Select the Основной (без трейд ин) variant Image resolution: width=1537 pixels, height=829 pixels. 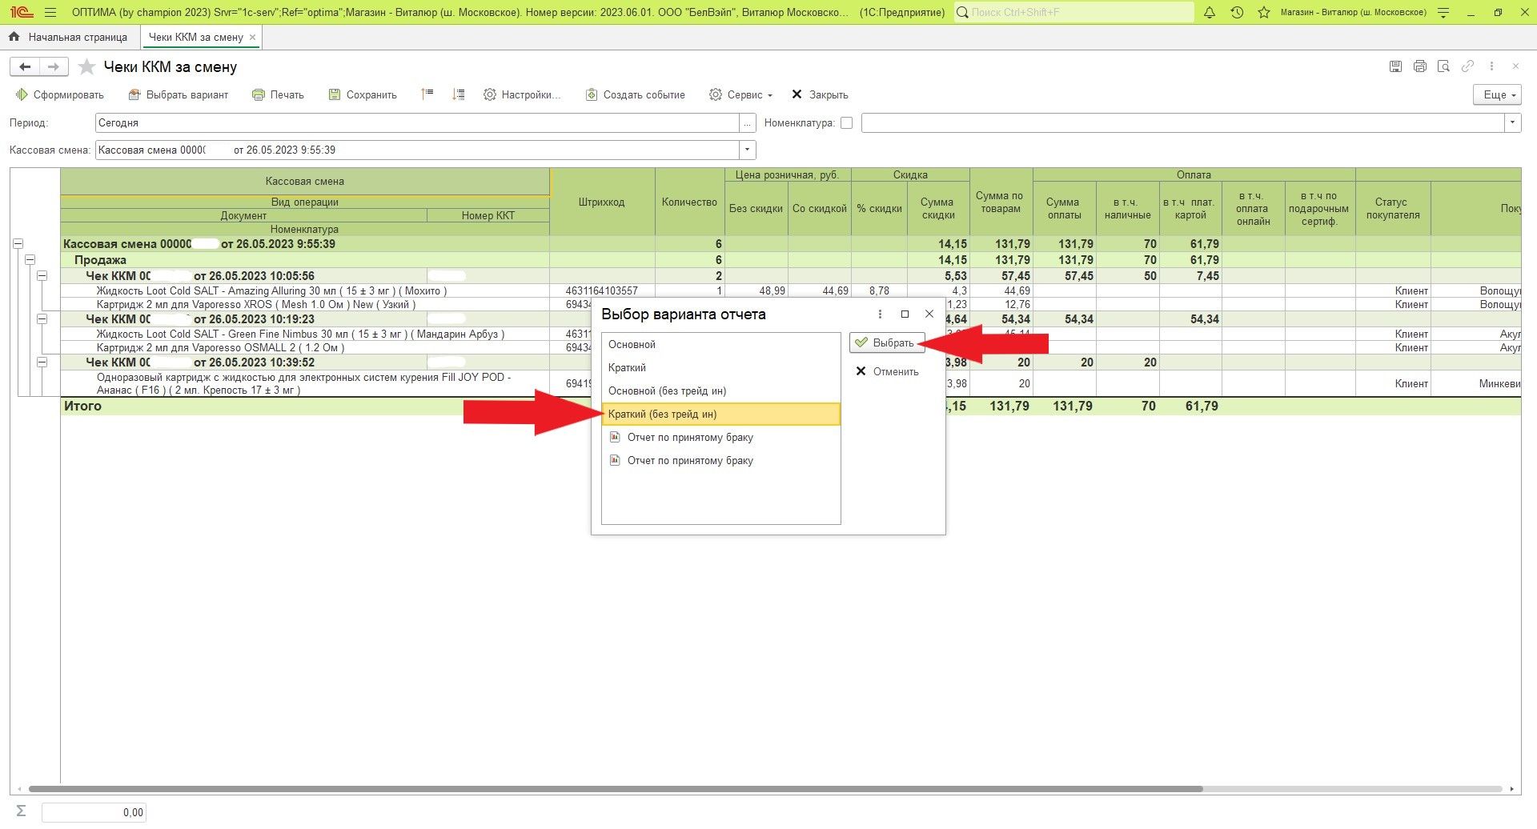click(x=667, y=391)
